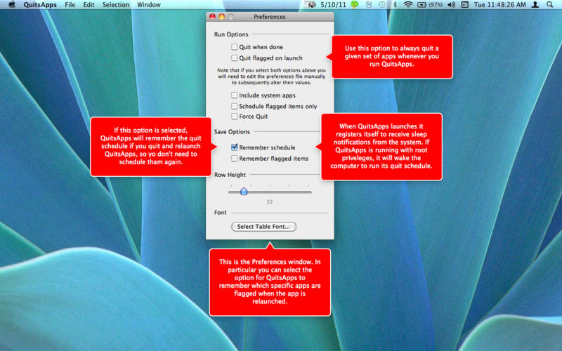
Task: Check Include system apps
Action: pyautogui.click(x=234, y=95)
